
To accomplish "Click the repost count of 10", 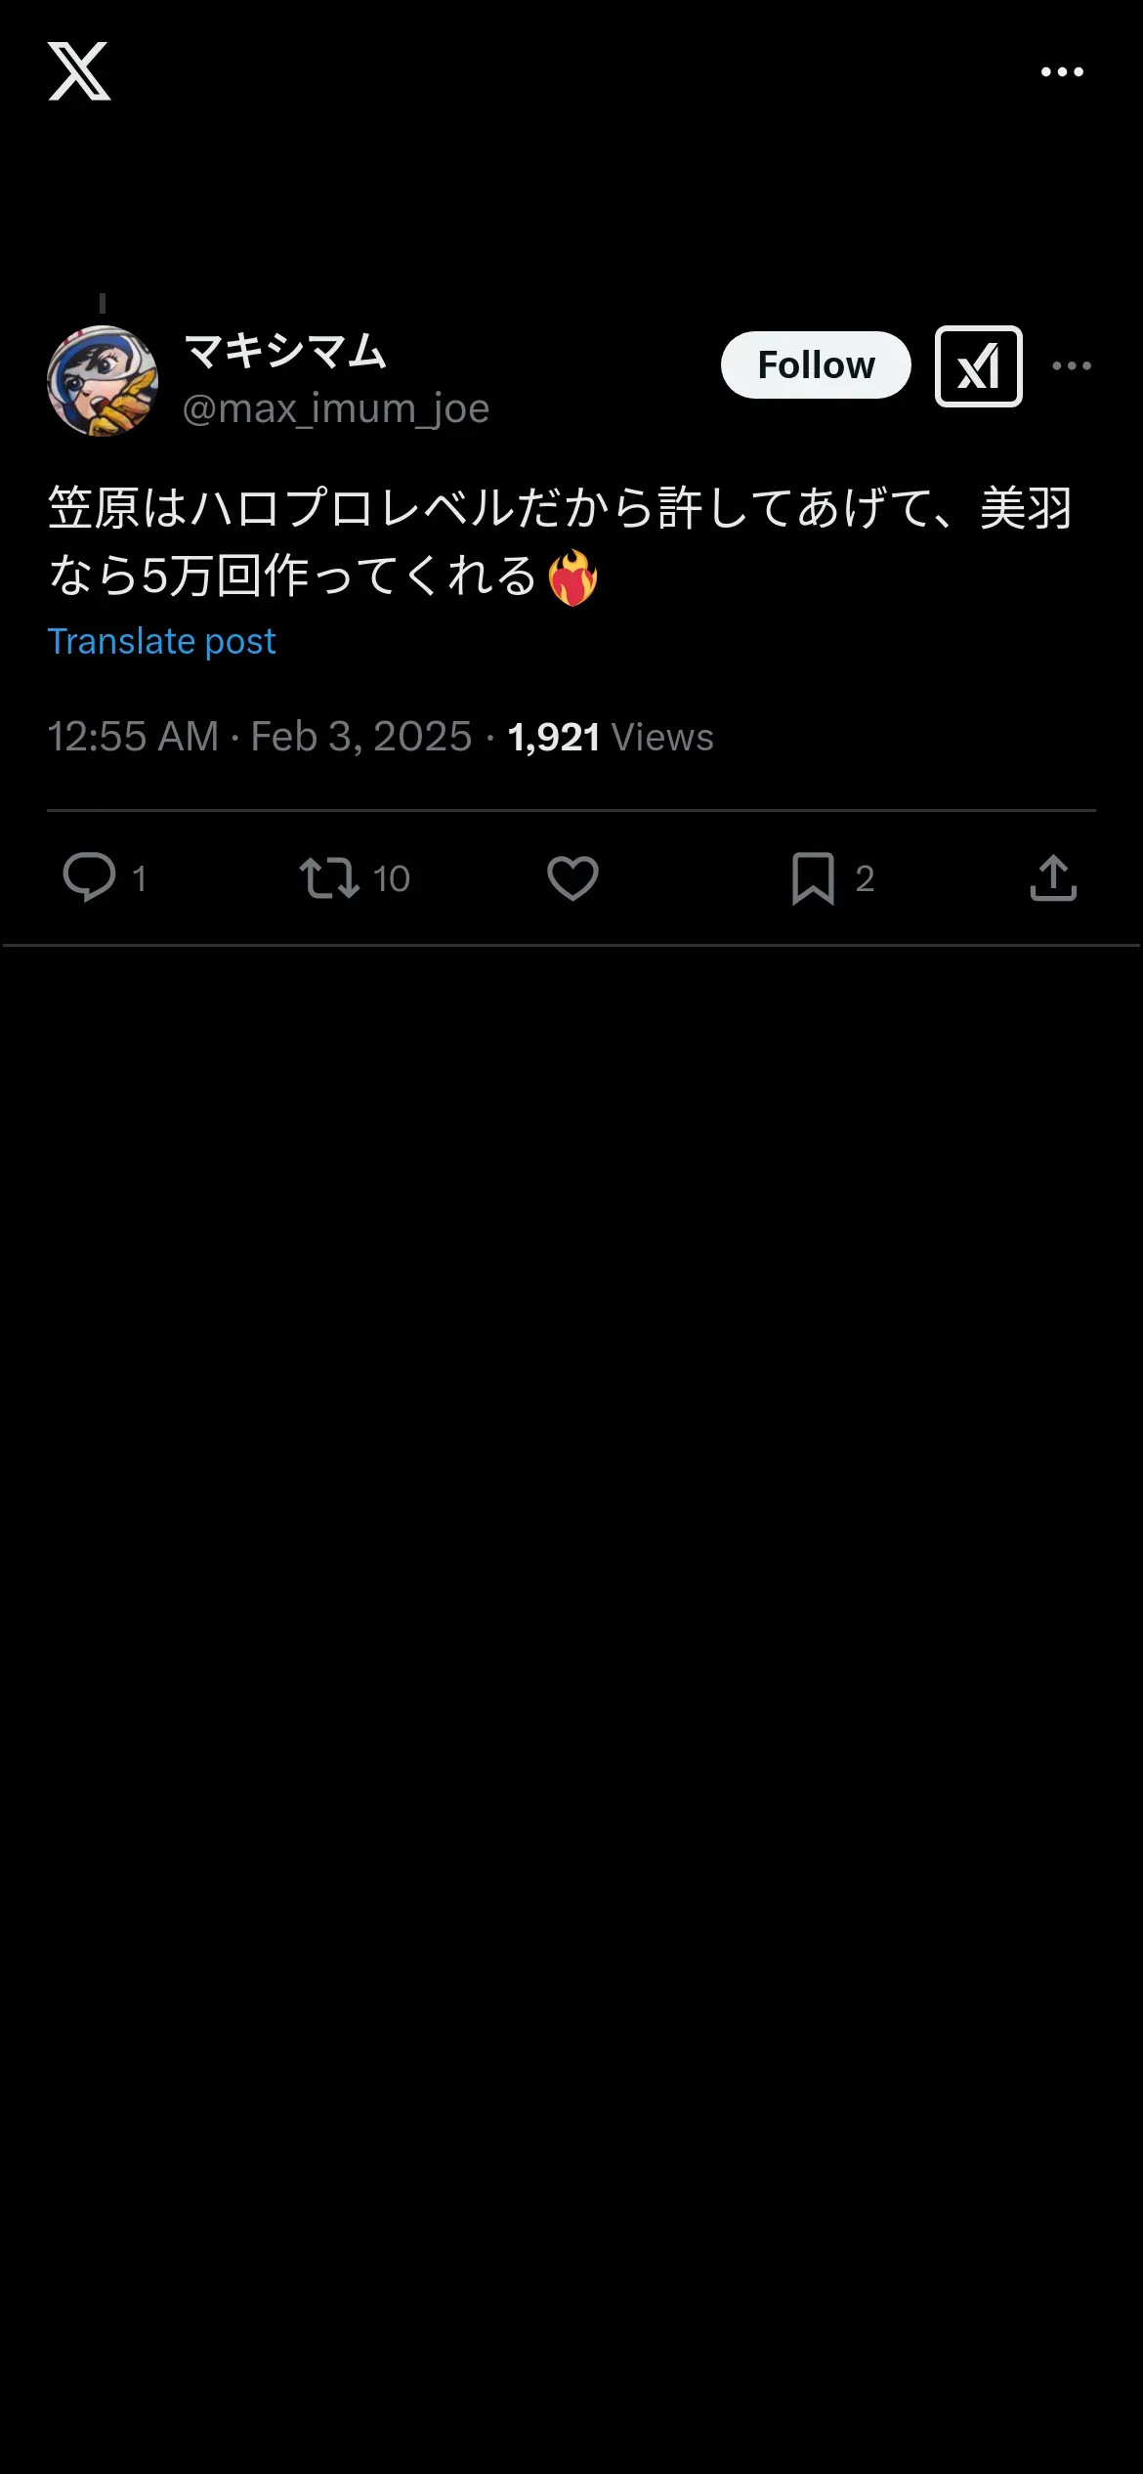I will click(392, 878).
